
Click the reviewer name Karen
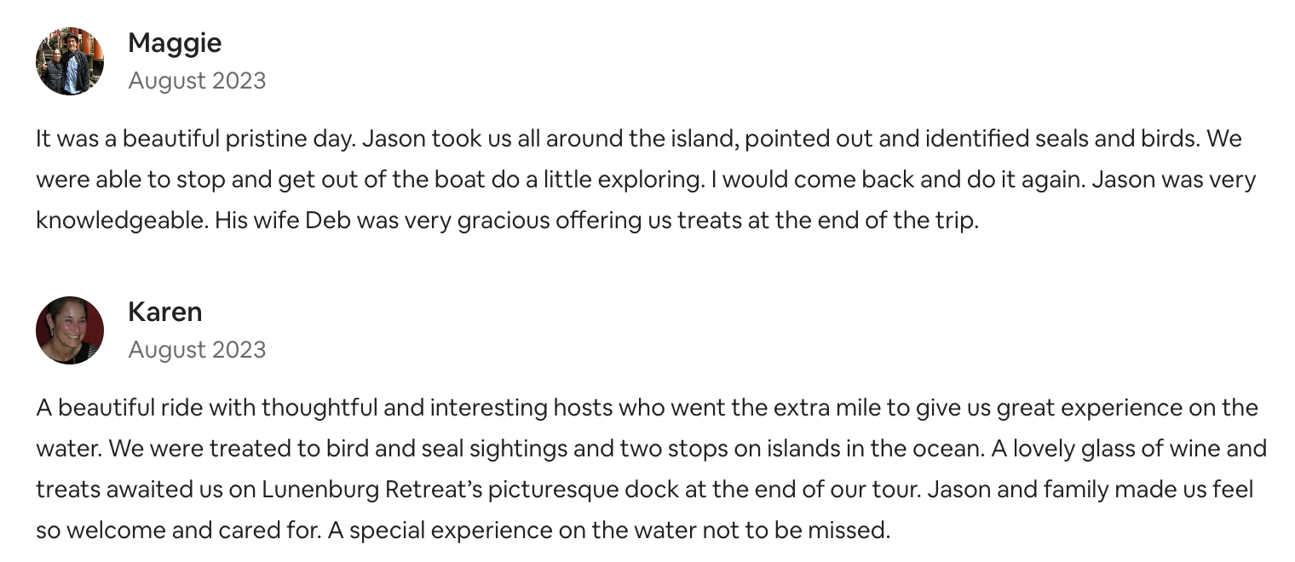click(x=165, y=312)
